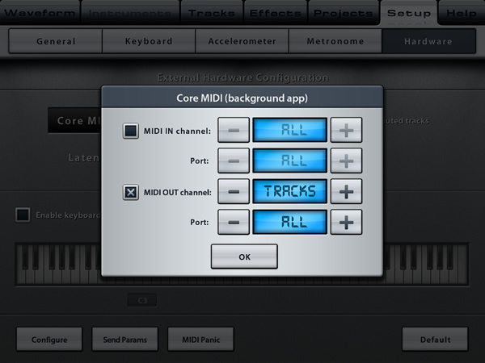
Task: Switch to the General settings tab
Action: point(56,41)
